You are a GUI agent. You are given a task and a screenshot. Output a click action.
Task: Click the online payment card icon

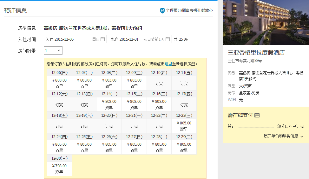257,116
